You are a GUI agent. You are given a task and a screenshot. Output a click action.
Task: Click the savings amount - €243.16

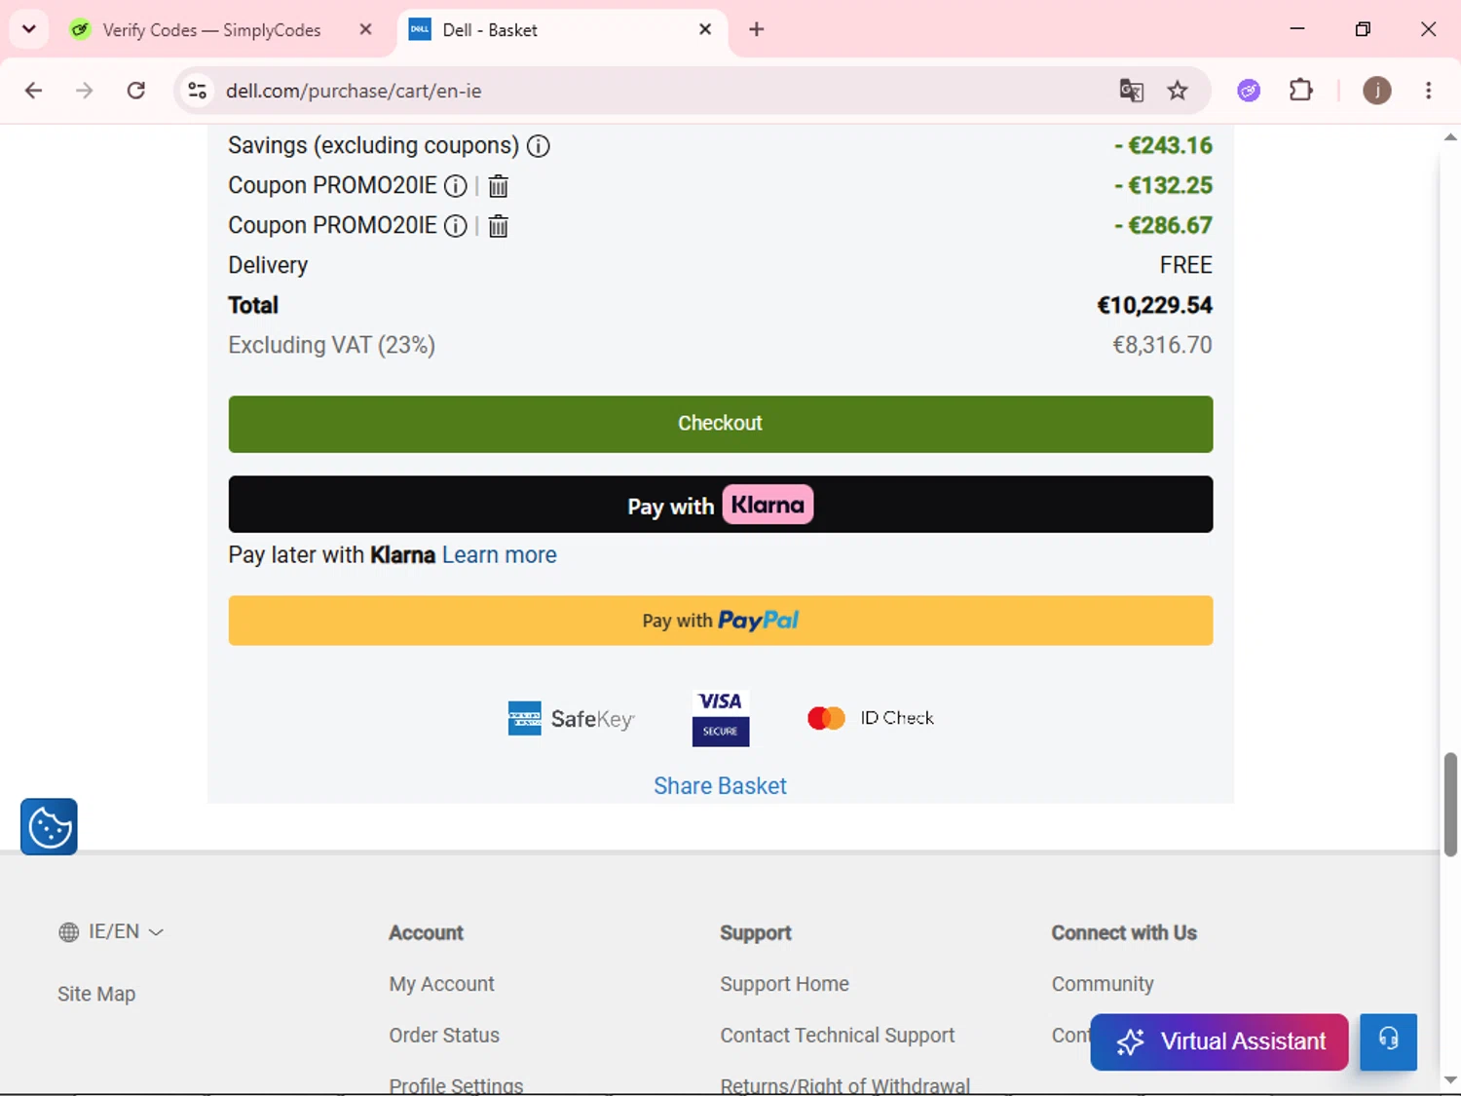tap(1163, 146)
